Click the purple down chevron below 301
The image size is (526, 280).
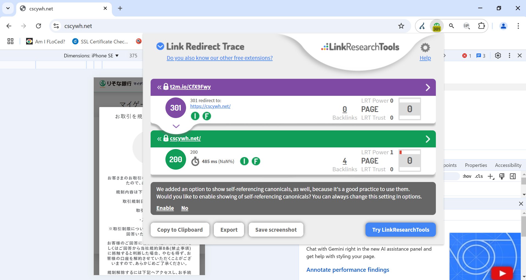[176, 126]
